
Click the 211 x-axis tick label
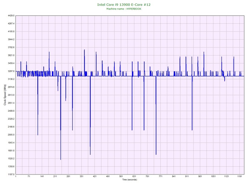click(55, 176)
